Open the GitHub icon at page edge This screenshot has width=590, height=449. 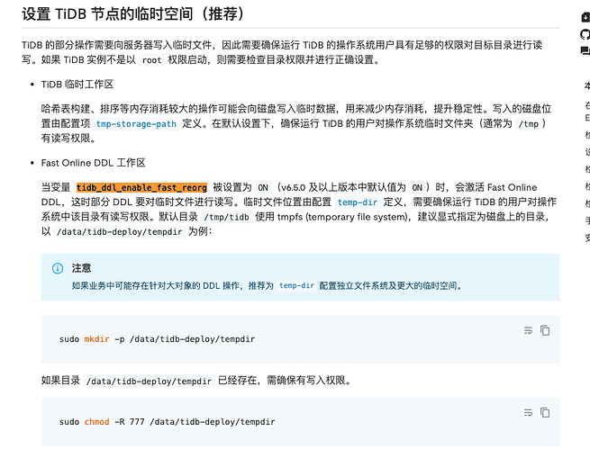click(585, 34)
